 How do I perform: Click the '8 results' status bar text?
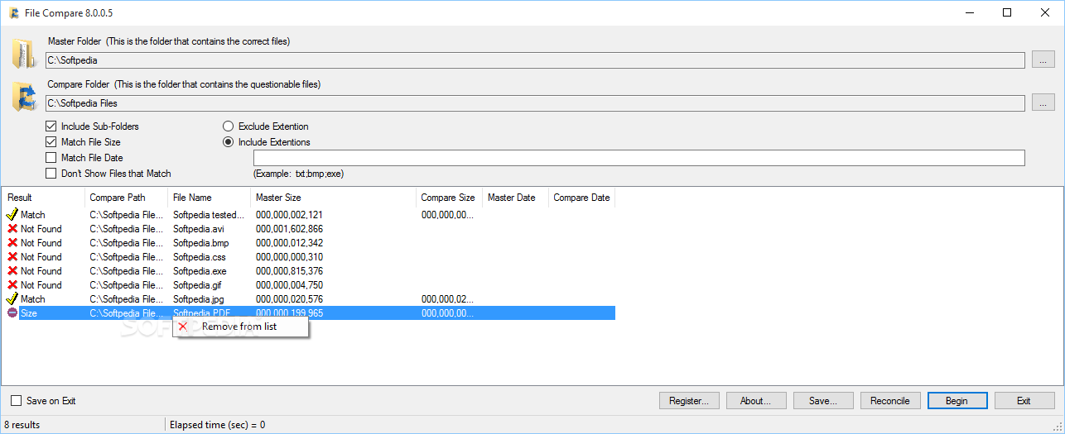[22, 425]
